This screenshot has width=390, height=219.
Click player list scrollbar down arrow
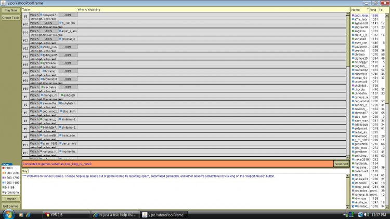click(387, 207)
